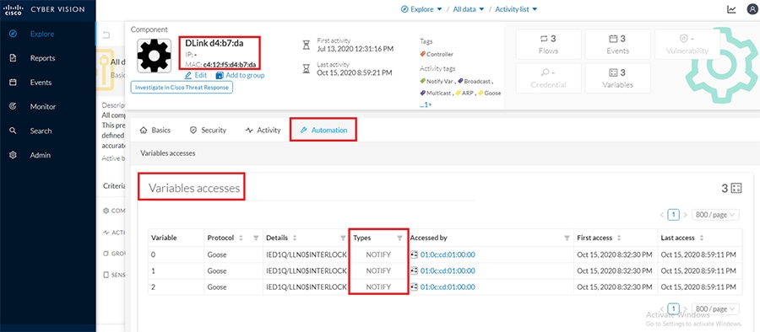Sort by First access column
Screen dimensions: 760x332
618,238
